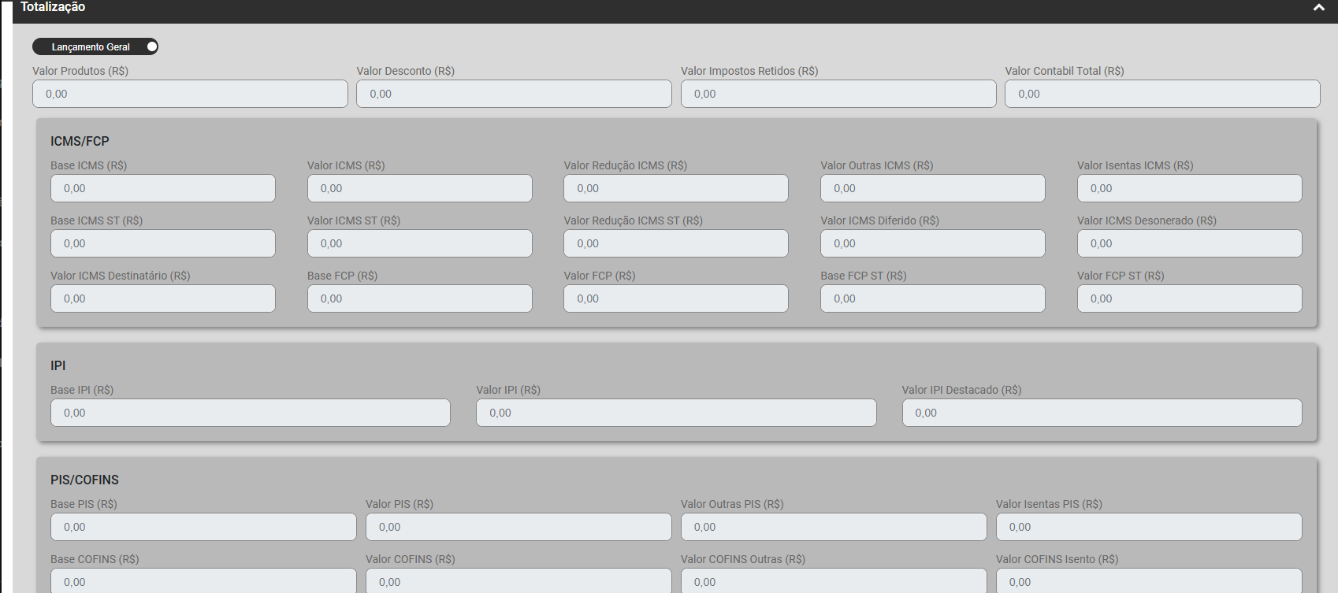Click the Valor ICMS Diferido input
The width and height of the screenshot is (1338, 593).
932,243
